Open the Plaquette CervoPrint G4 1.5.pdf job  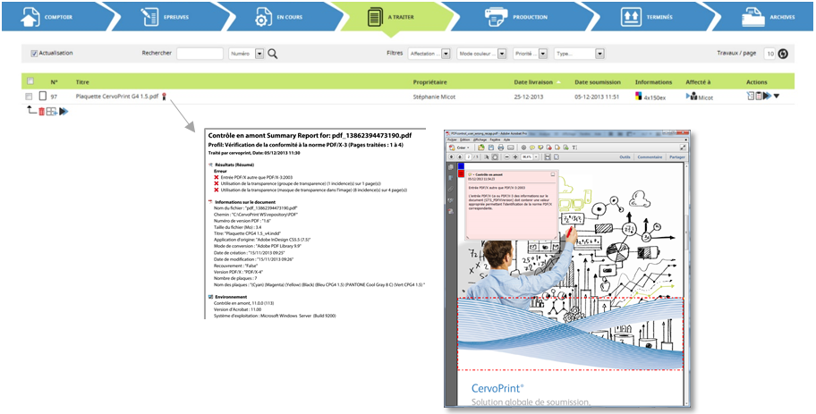click(x=117, y=96)
